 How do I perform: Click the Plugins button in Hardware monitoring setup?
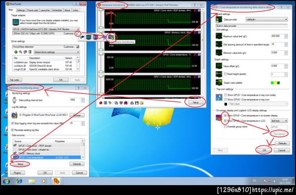(x=17, y=173)
